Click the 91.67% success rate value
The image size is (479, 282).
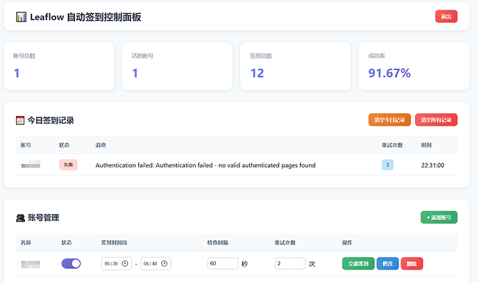(389, 74)
